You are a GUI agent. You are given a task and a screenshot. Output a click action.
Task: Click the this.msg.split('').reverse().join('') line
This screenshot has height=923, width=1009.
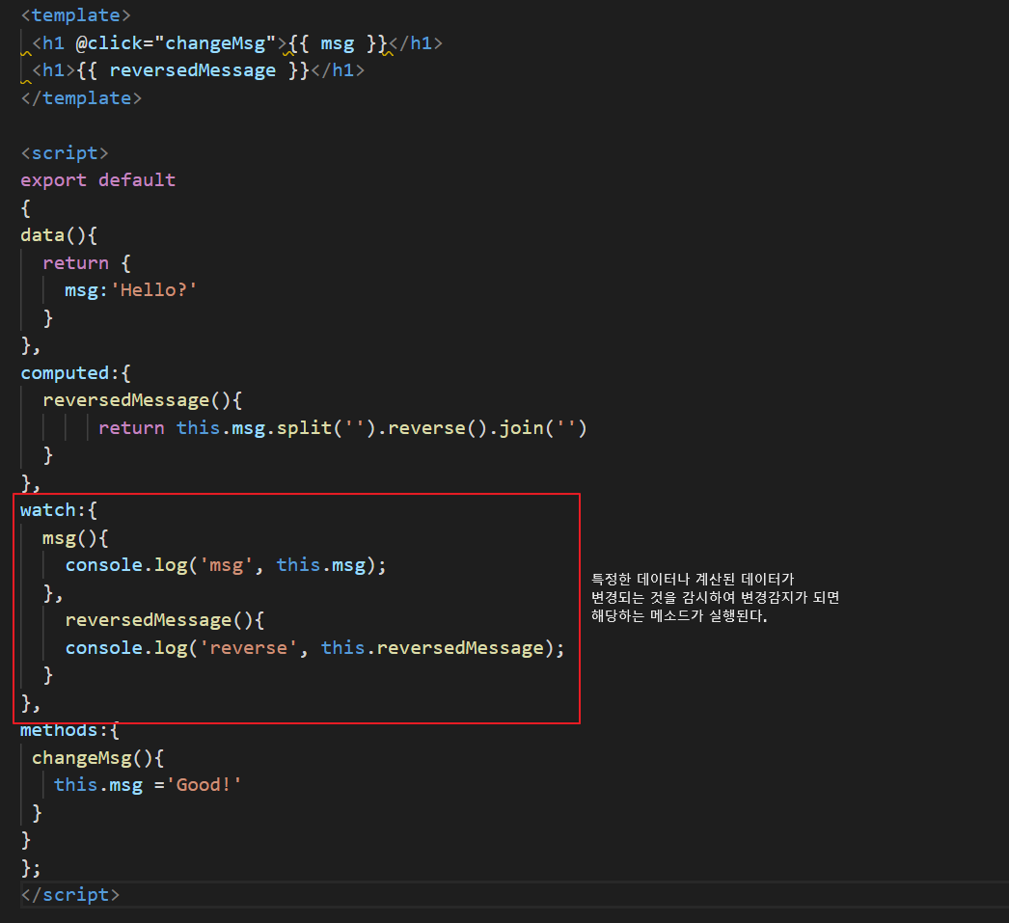pyautogui.click(x=342, y=427)
